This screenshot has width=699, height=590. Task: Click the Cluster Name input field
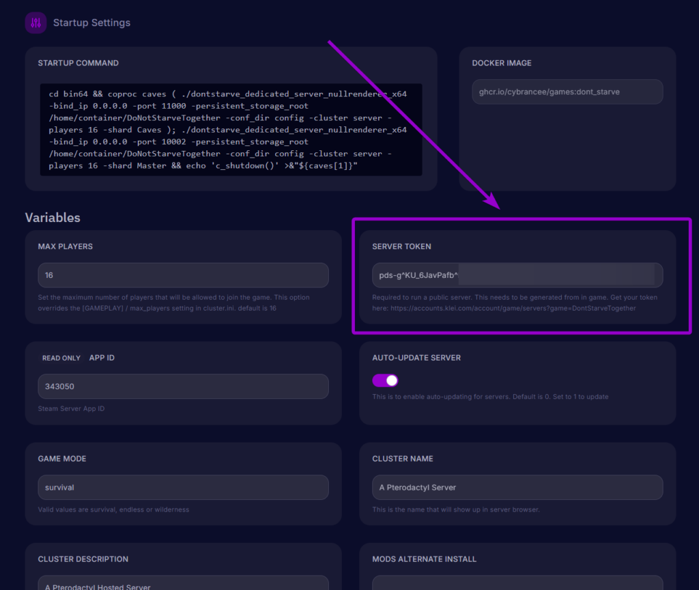click(x=517, y=488)
